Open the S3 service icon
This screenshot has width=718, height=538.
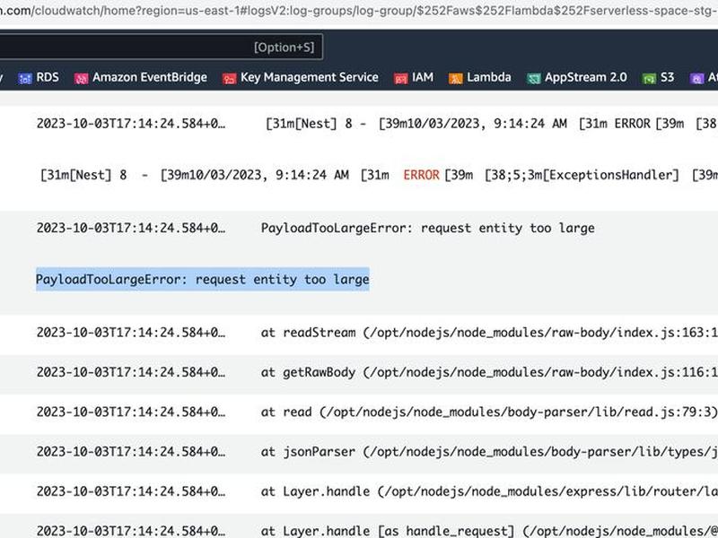pyautogui.click(x=649, y=79)
